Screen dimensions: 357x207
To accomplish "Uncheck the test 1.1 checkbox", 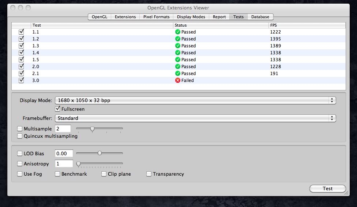I will point(21,32).
